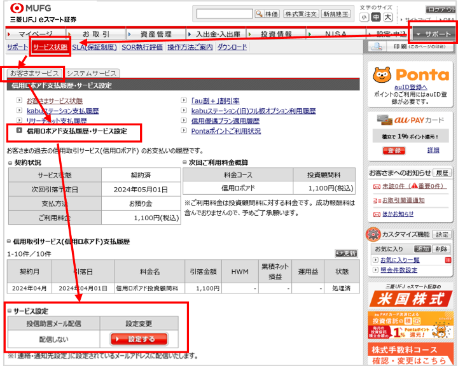458x366 pixels.
Task: Open the 未読0件 notification link
Action: [414, 187]
